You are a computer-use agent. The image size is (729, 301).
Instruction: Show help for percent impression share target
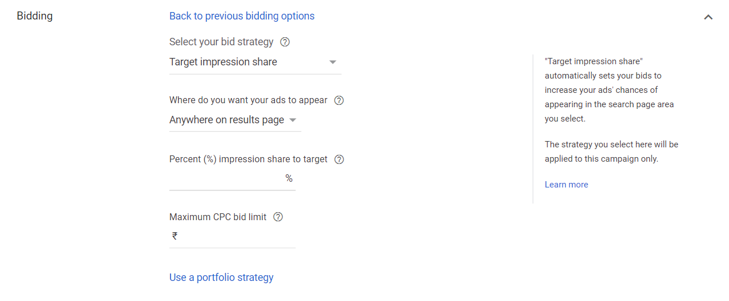[339, 159]
